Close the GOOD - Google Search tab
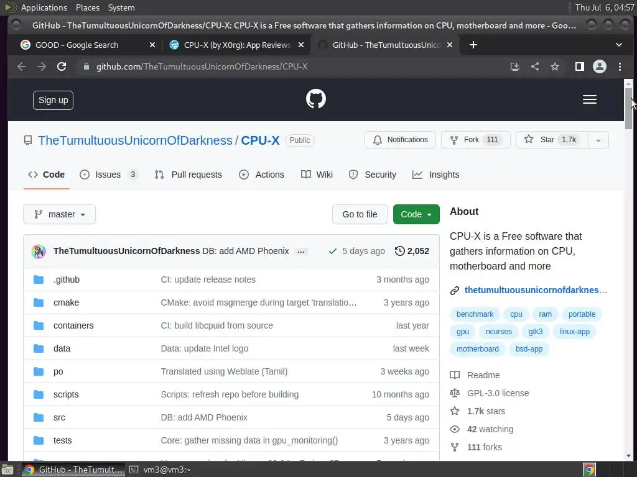Screen dimensions: 637x477 pyautogui.click(x=152, y=45)
